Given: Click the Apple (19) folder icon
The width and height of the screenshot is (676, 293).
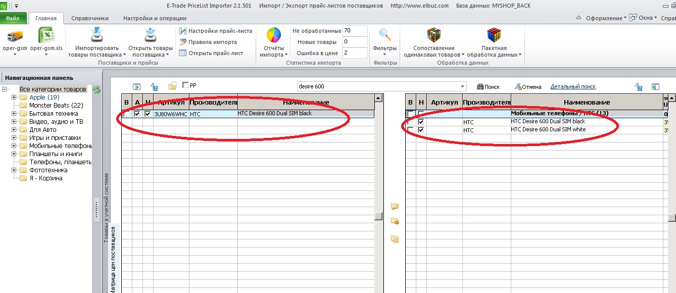Looking at the screenshot, I should click(x=23, y=97).
